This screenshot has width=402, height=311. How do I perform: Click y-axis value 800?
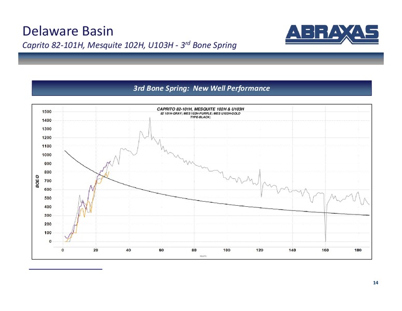(48, 172)
